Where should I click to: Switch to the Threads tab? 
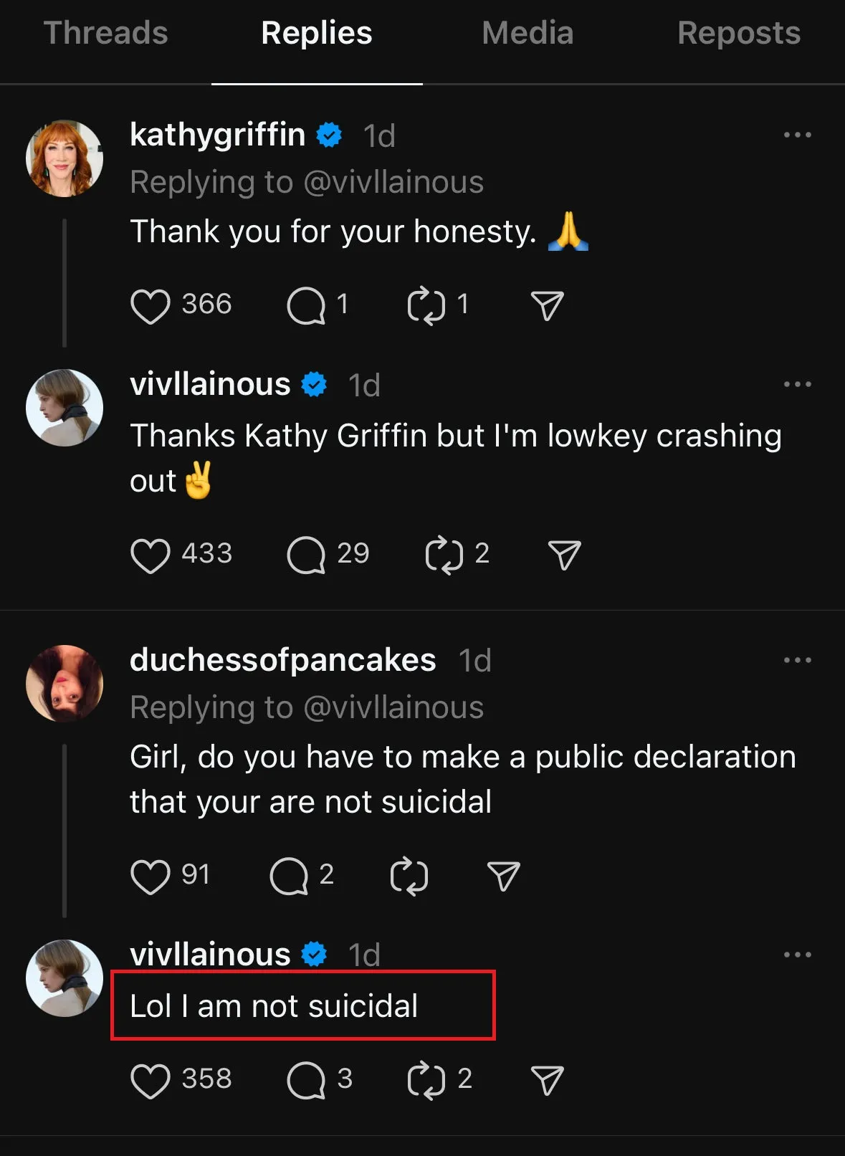tap(105, 34)
